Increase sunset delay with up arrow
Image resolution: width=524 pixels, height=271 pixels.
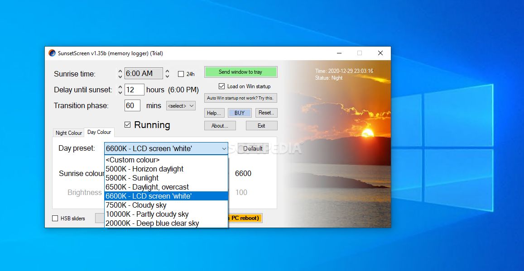pos(120,87)
